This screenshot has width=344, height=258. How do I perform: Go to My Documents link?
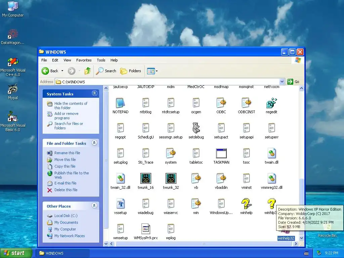pyautogui.click(x=66, y=222)
